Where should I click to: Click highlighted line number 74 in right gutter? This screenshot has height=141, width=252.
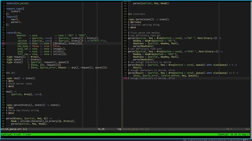(125, 78)
